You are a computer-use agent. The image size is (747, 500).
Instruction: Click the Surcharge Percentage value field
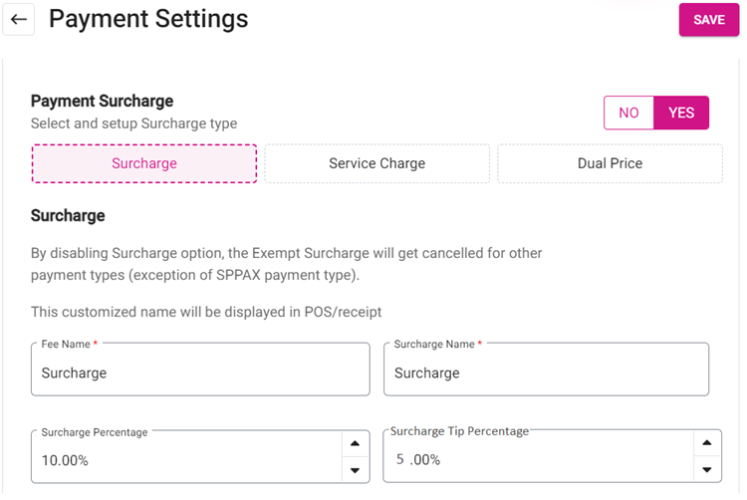click(x=184, y=461)
